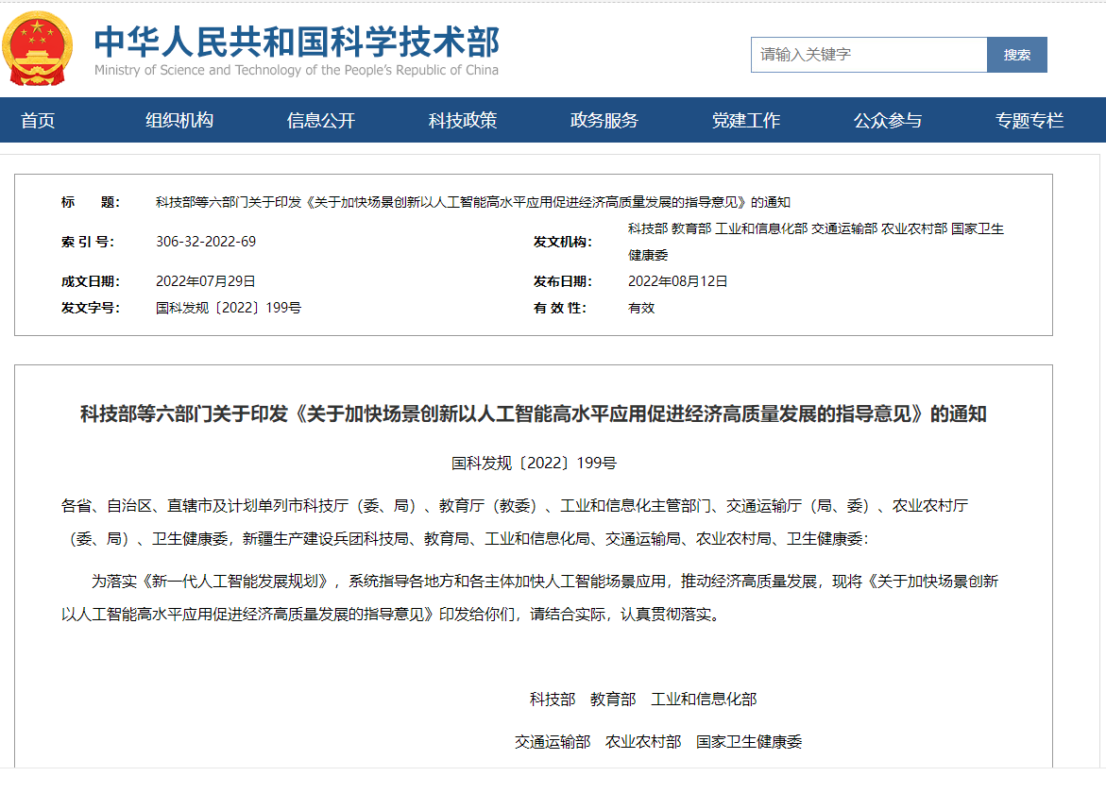This screenshot has height=793, width=1106.
Task: Select index number 306-32-2022-69
Action: [206, 242]
